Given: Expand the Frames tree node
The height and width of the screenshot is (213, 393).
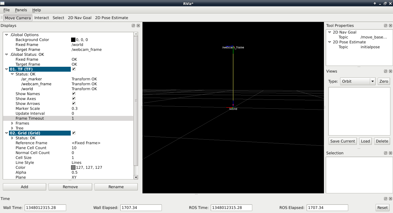Looking at the screenshot, I should click(x=12, y=123).
